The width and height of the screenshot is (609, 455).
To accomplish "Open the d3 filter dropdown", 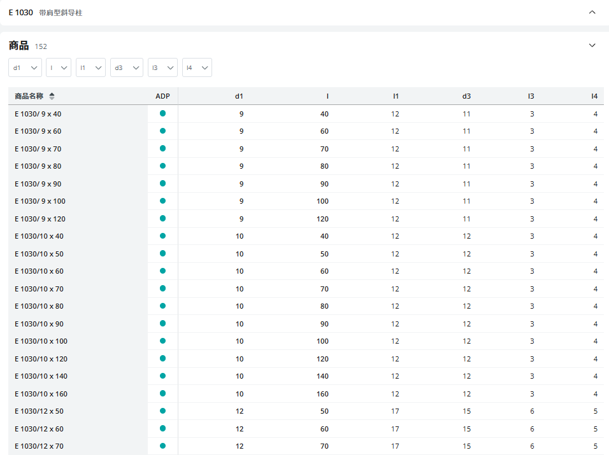I will [x=126, y=67].
